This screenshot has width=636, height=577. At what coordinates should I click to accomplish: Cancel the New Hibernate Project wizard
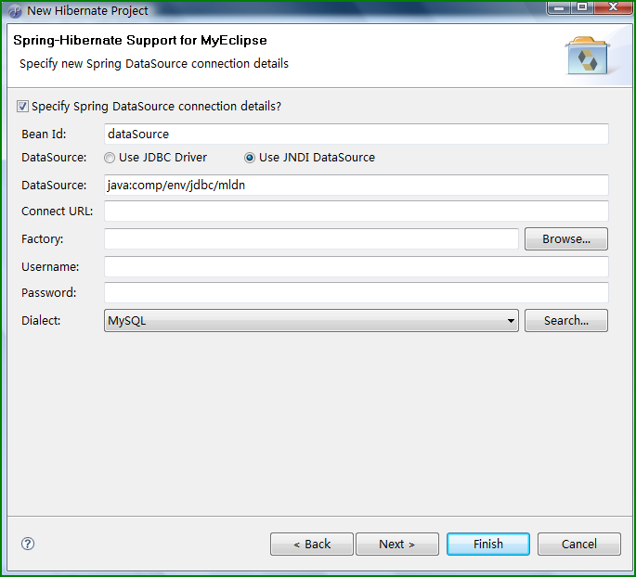pyautogui.click(x=579, y=544)
